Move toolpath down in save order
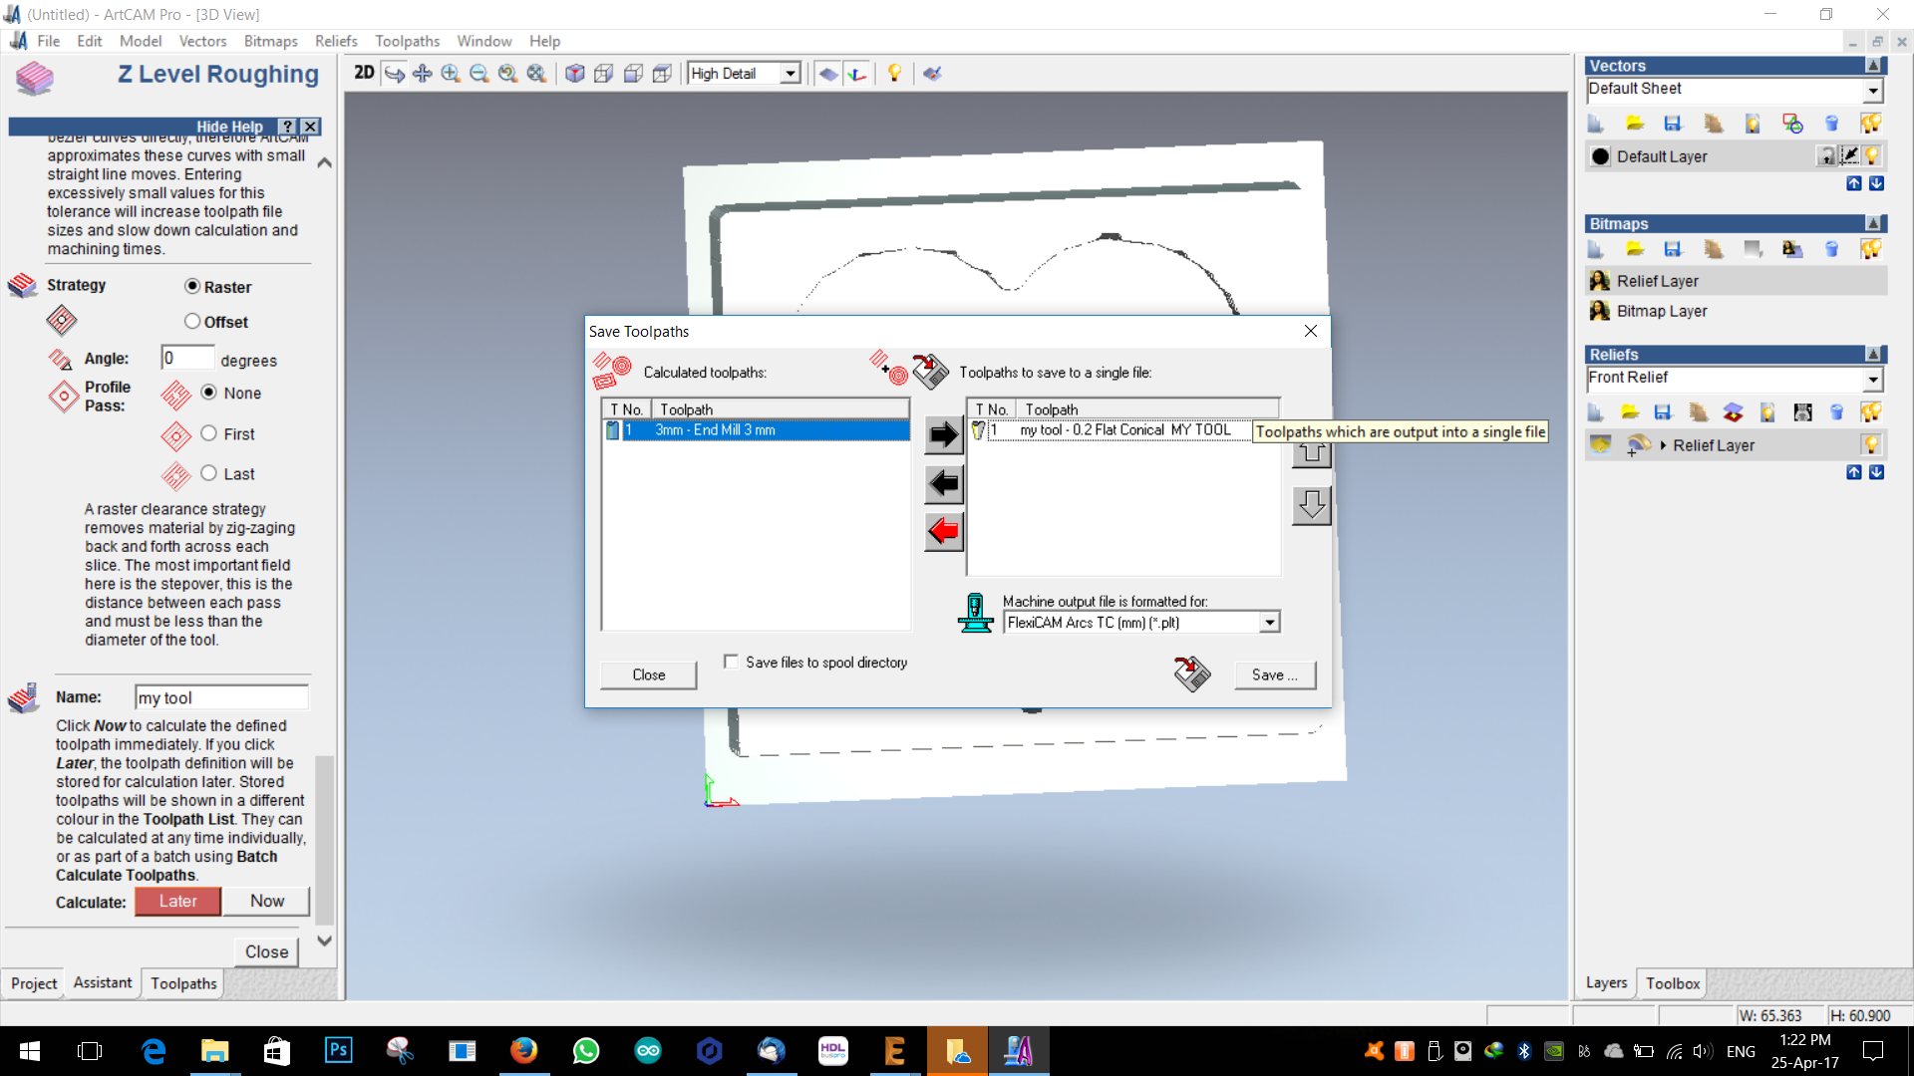 1312,505
